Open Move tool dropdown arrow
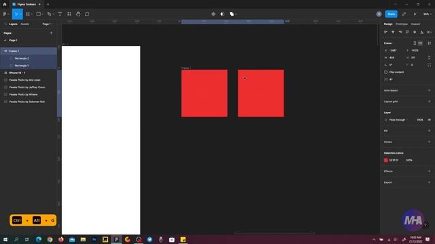This screenshot has width=435, height=244. pos(20,14)
